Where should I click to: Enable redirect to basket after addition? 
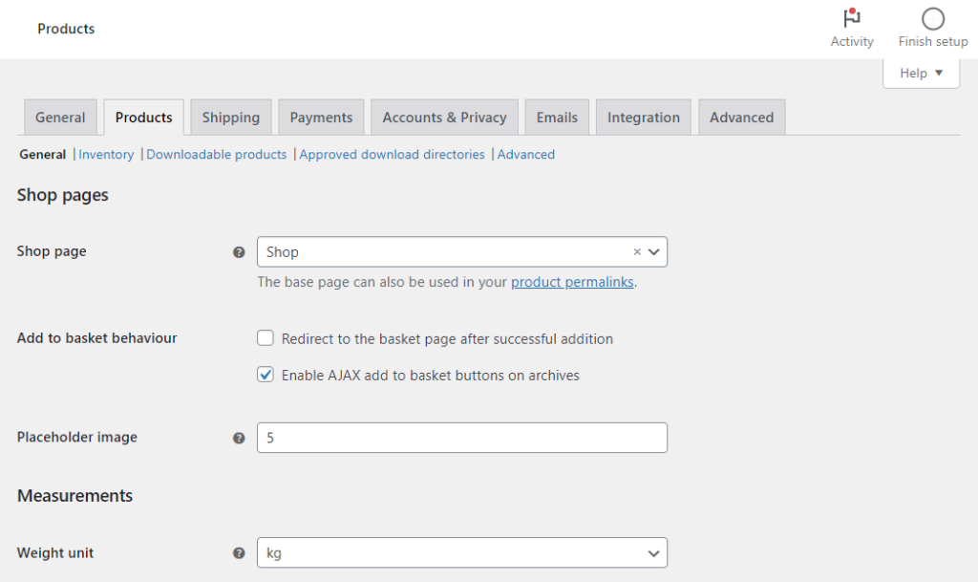pos(265,337)
